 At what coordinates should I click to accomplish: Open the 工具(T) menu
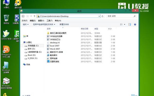point(49,21)
